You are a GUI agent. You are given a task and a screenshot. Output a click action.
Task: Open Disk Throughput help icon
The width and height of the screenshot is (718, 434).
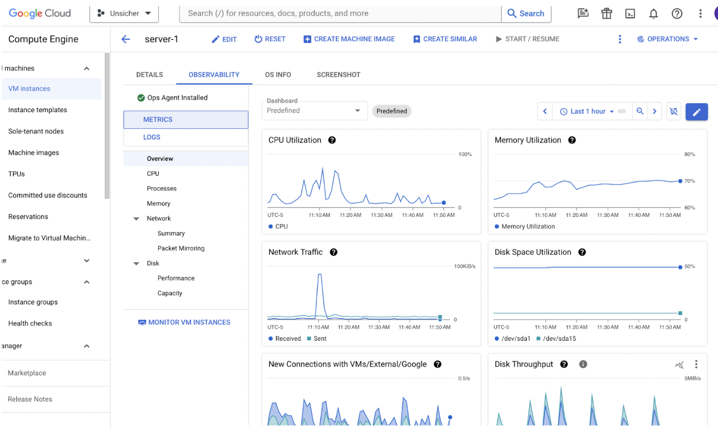pyautogui.click(x=564, y=364)
